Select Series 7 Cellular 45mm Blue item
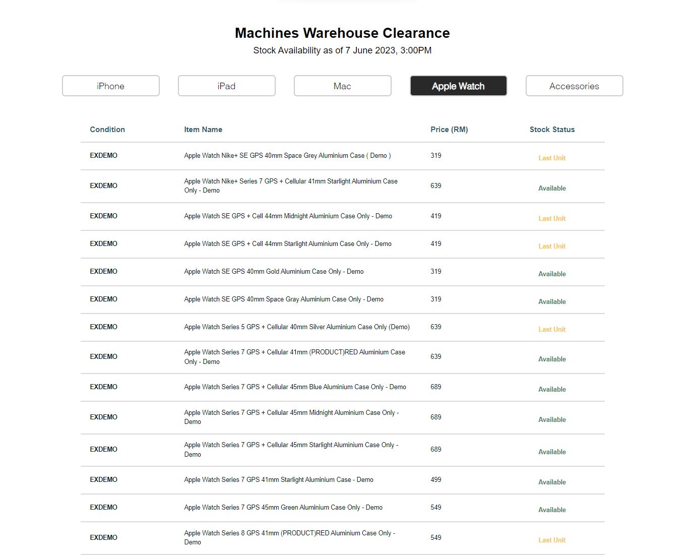695x555 pixels. pyautogui.click(x=295, y=387)
